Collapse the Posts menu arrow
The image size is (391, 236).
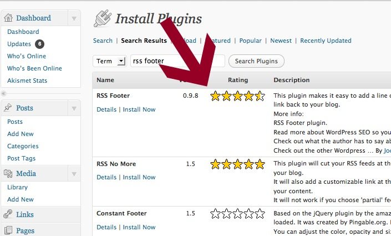click(x=74, y=108)
